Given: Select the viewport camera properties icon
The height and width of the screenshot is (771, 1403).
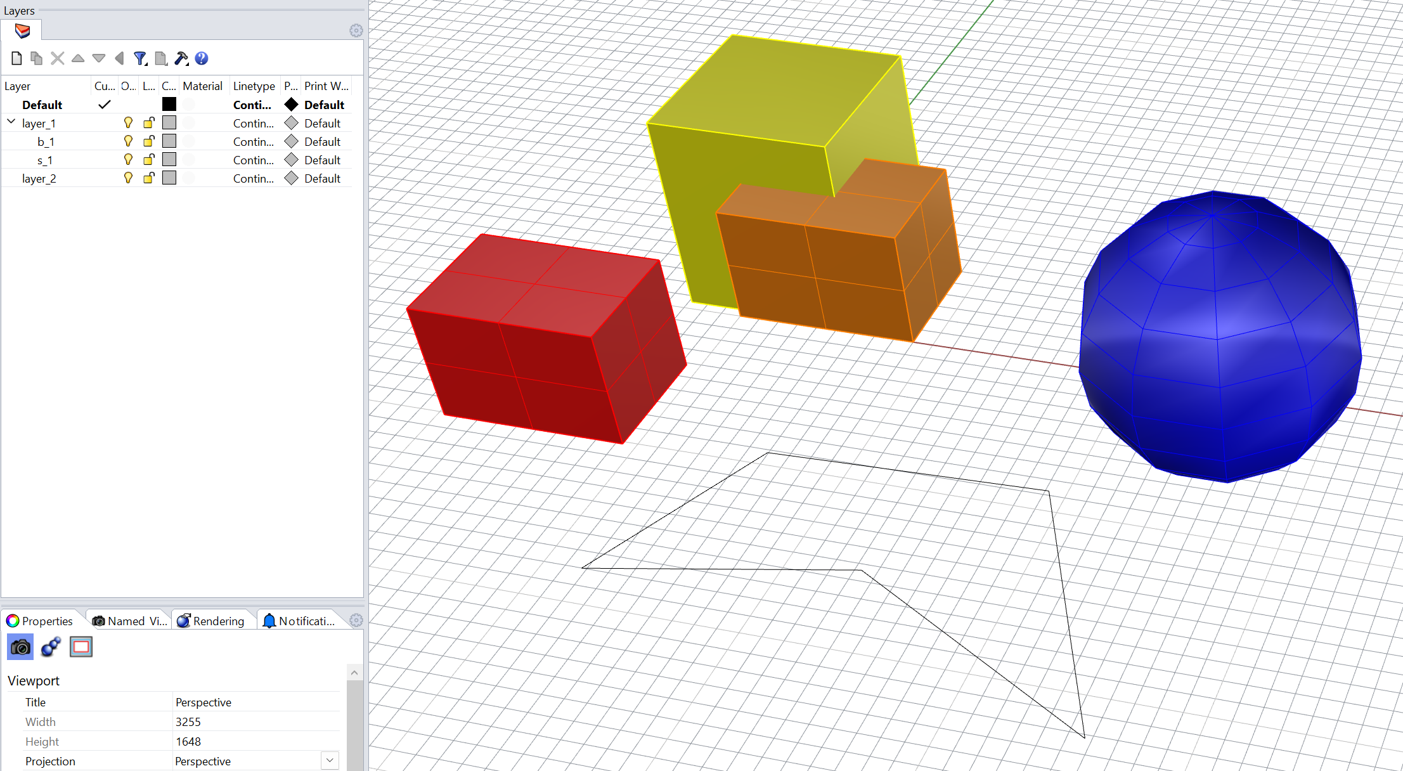Looking at the screenshot, I should point(20,647).
